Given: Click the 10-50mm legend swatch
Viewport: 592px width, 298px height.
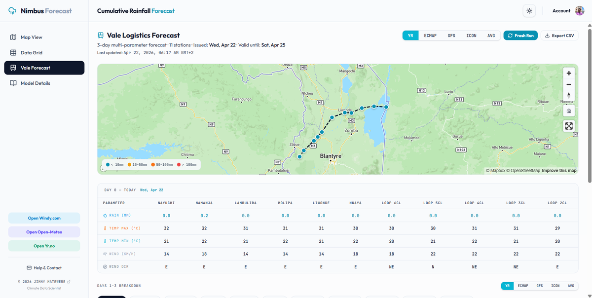Looking at the screenshot, I should pos(129,164).
